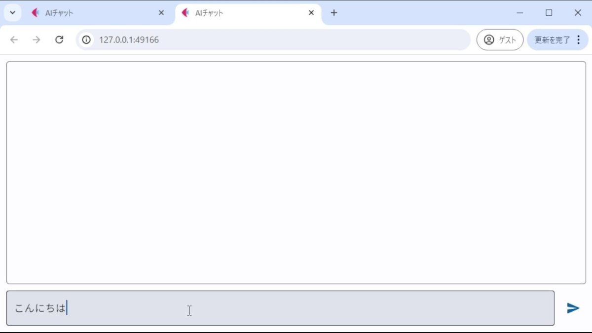Open a new browser tab
Viewport: 592px width, 333px height.
click(x=334, y=13)
